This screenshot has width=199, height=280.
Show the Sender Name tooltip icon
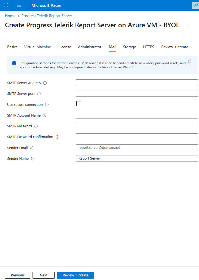pyautogui.click(x=33, y=158)
